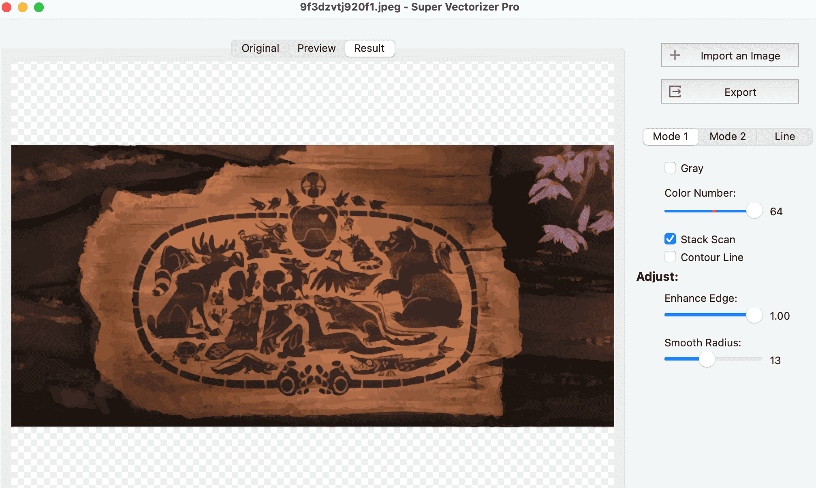Click the Color Number value 64
This screenshot has height=488, width=816.
pyautogui.click(x=776, y=212)
